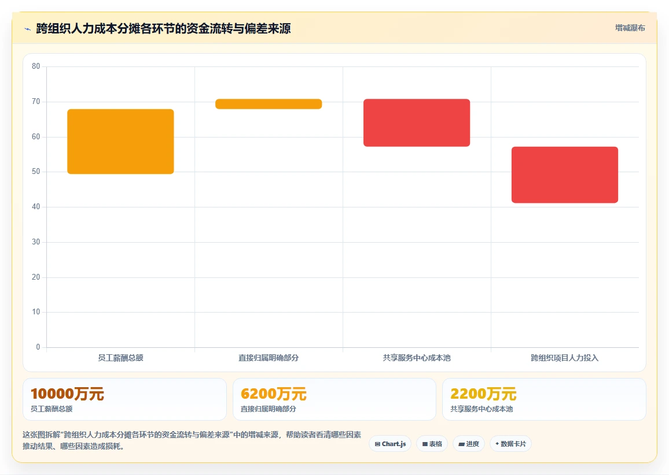Click the y-axis value 50
Viewport: 669px width, 475px height.
[x=36, y=172]
